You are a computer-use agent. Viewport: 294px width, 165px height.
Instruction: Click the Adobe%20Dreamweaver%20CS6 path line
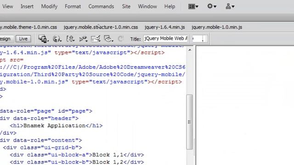coord(93,67)
